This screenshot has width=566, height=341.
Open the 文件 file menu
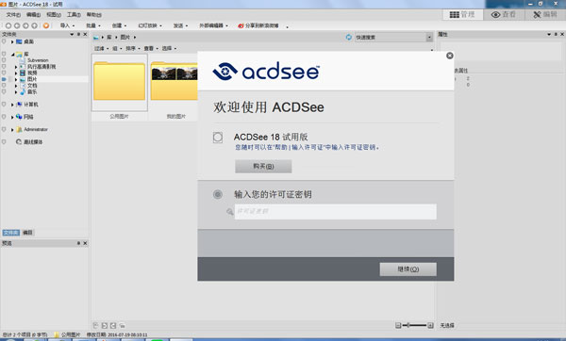click(x=13, y=15)
